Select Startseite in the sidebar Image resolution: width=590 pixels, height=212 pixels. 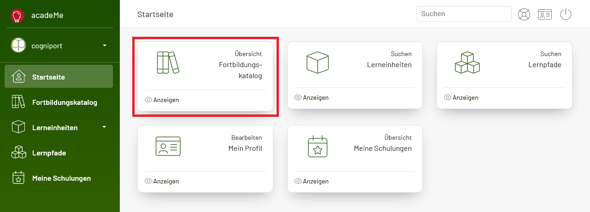click(59, 76)
